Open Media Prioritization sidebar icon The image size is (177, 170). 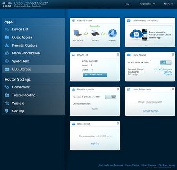[7, 53]
